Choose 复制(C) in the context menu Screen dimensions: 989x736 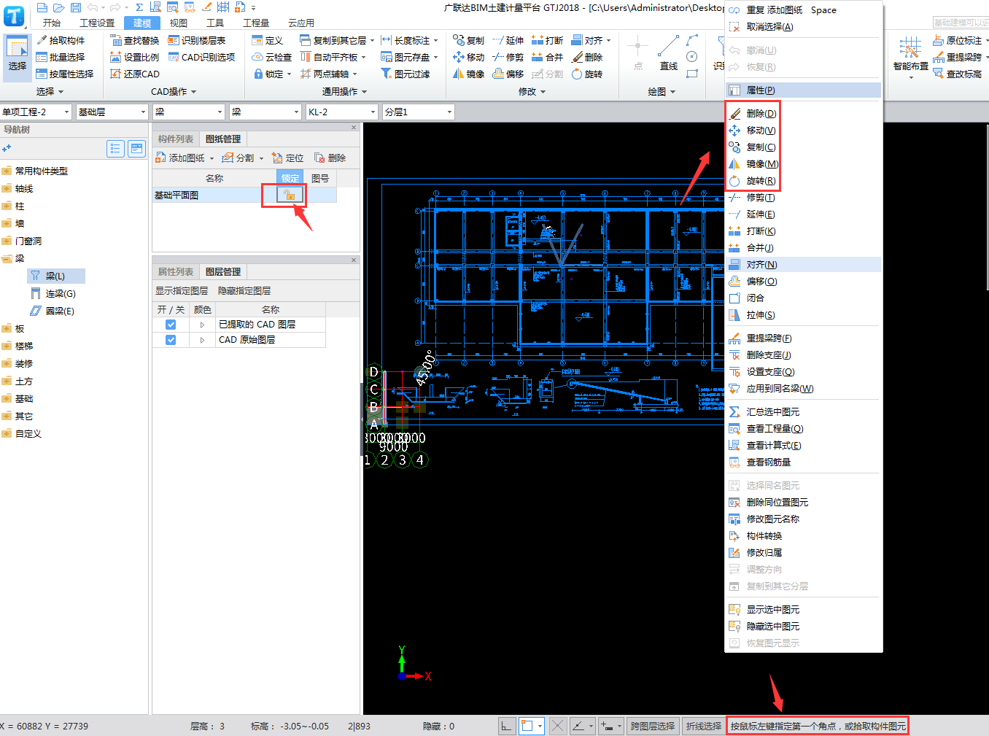click(x=761, y=147)
